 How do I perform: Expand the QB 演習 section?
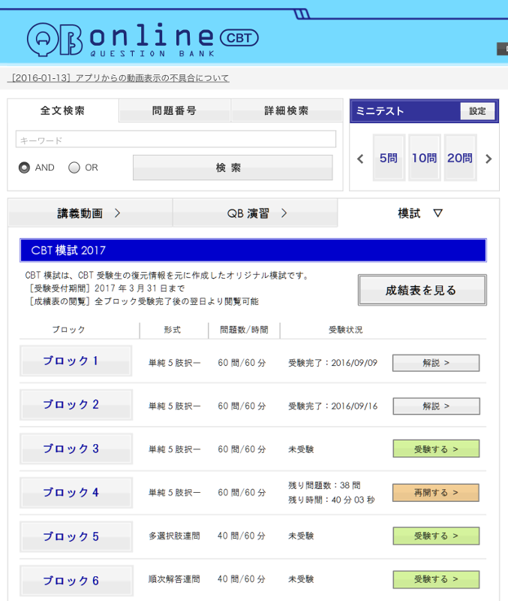[255, 213]
